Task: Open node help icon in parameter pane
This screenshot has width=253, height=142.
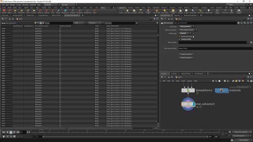Action: point(251,23)
